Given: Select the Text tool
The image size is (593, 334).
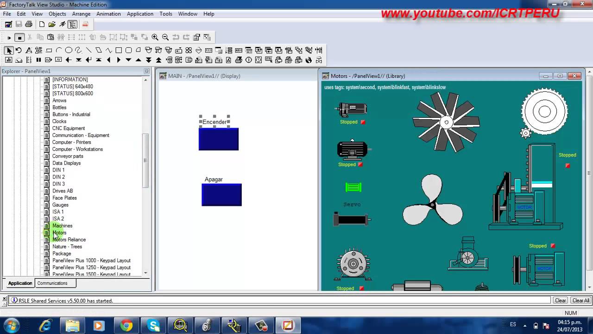Looking at the screenshot, I should [x=29, y=50].
